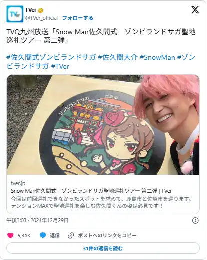Screen dimensions: 207x260
Task: Click ポストへのリンクをコピー
Action: click(x=107, y=236)
